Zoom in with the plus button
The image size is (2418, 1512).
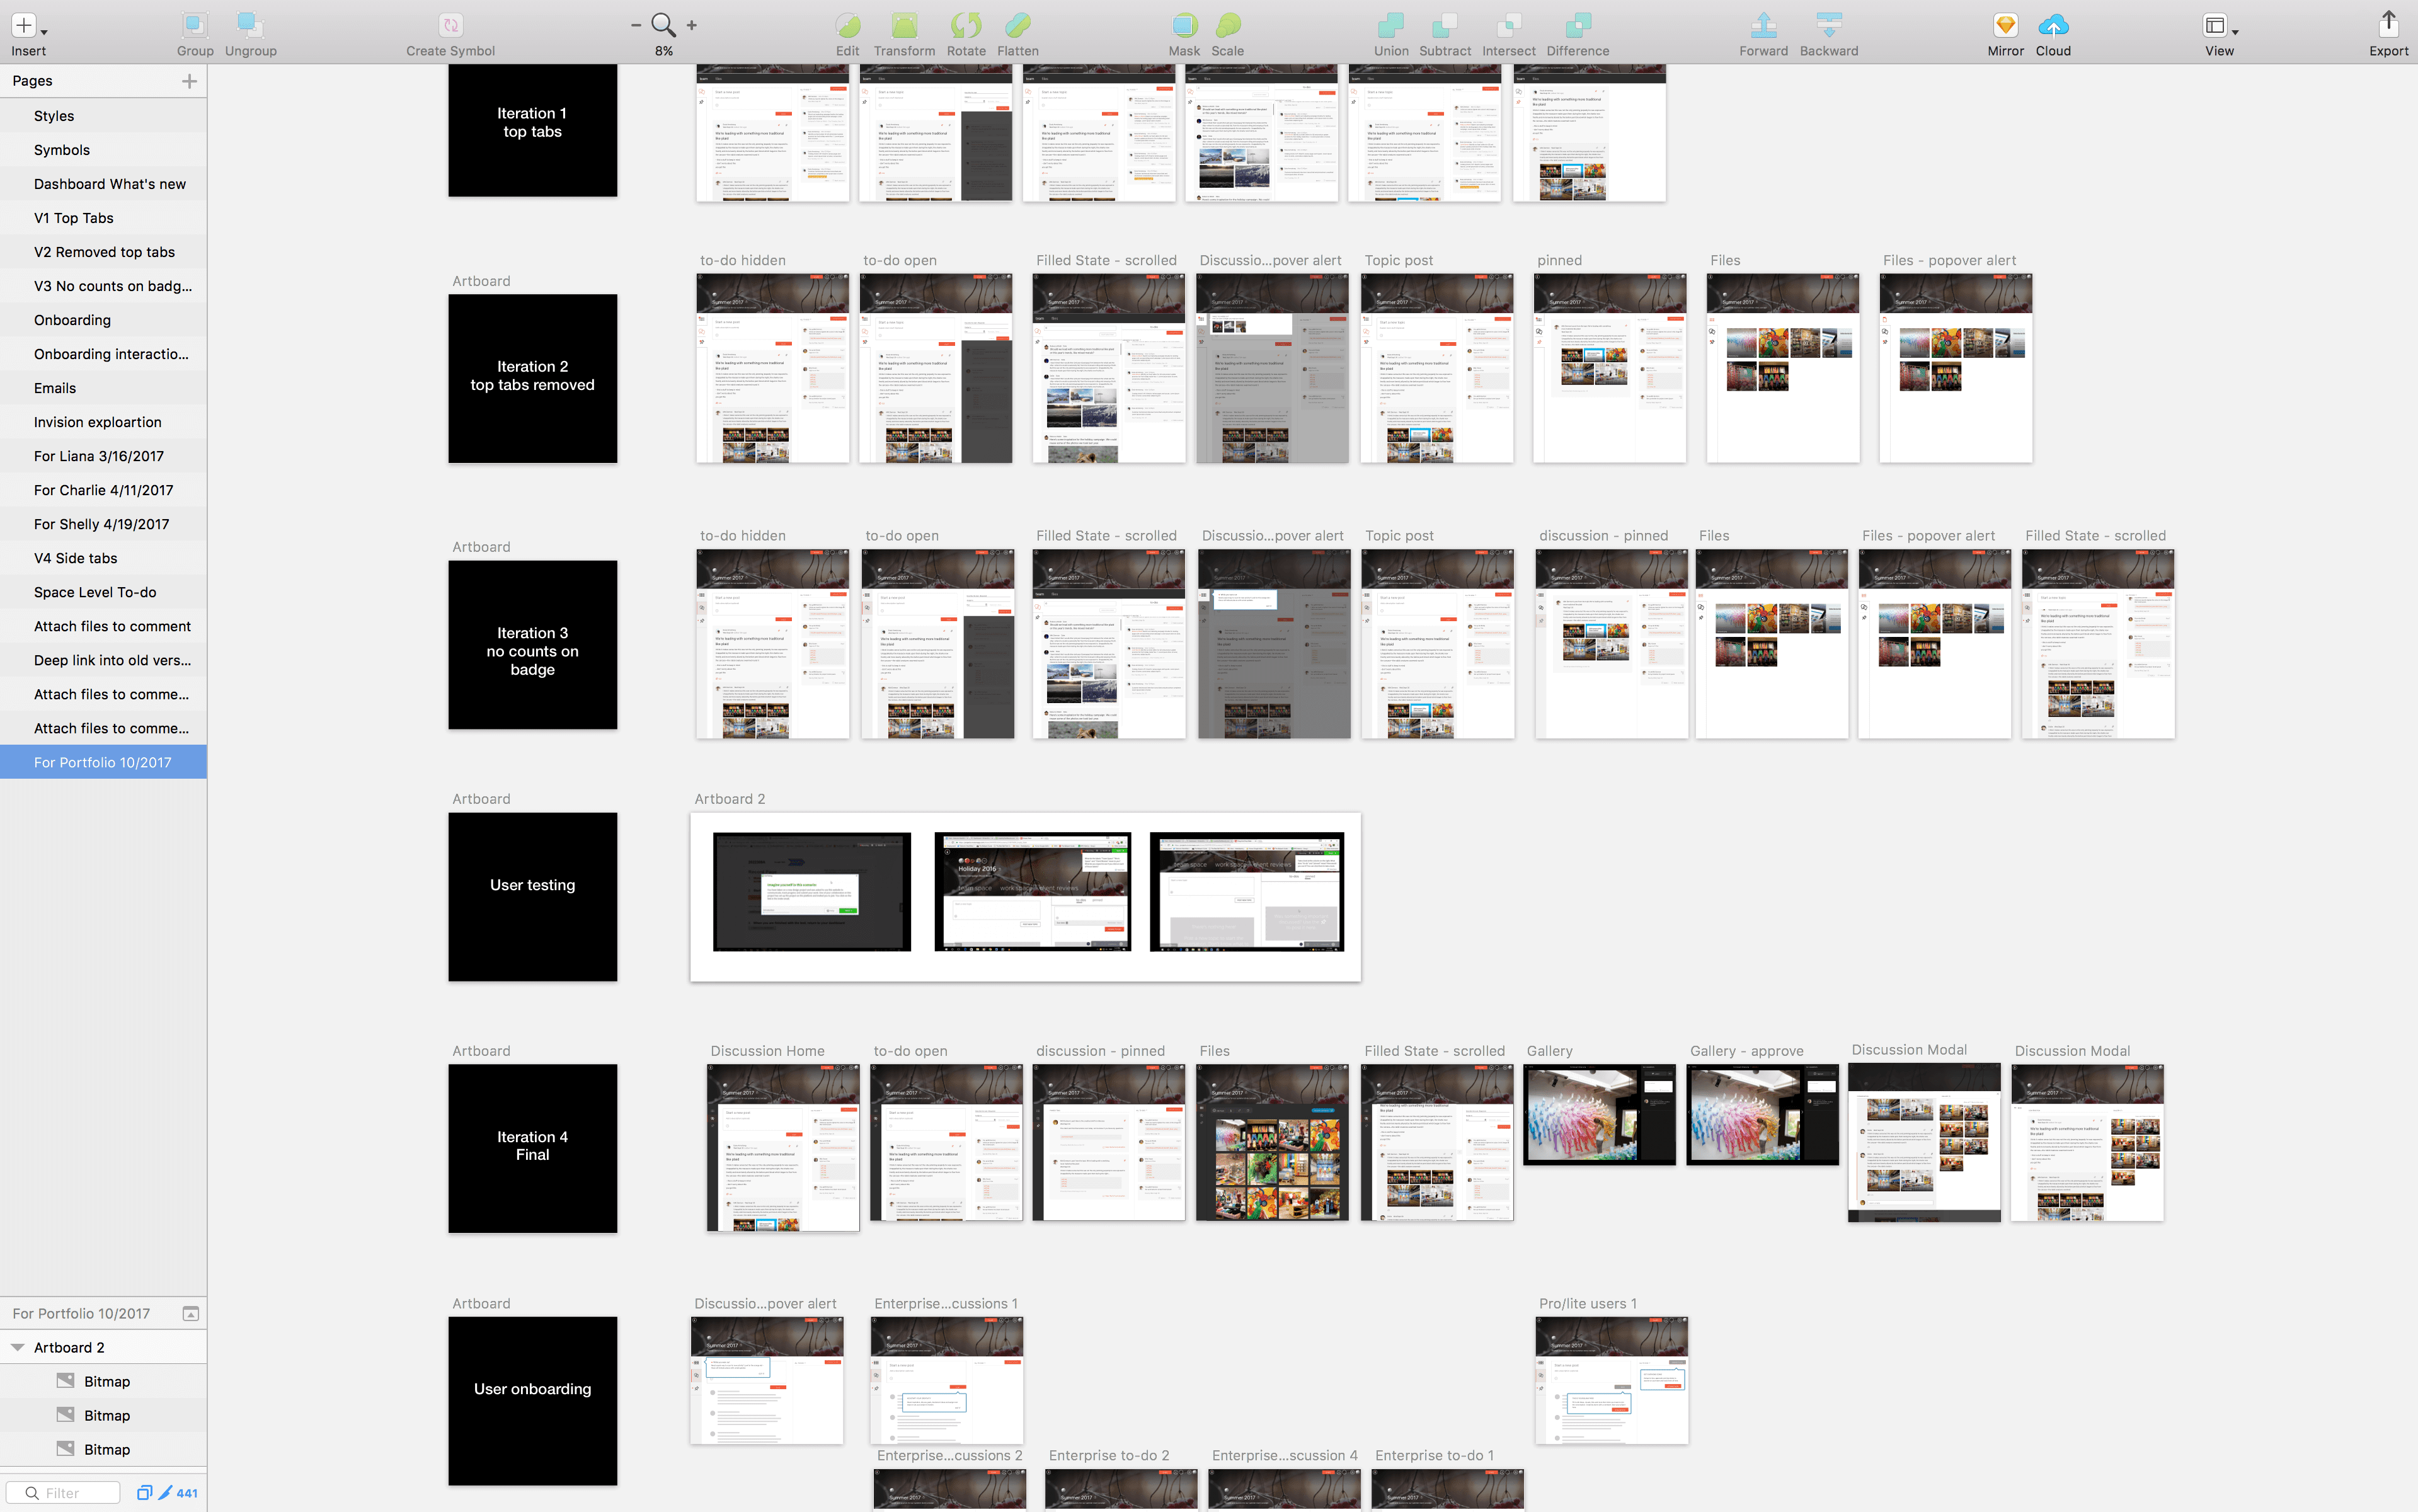(692, 25)
